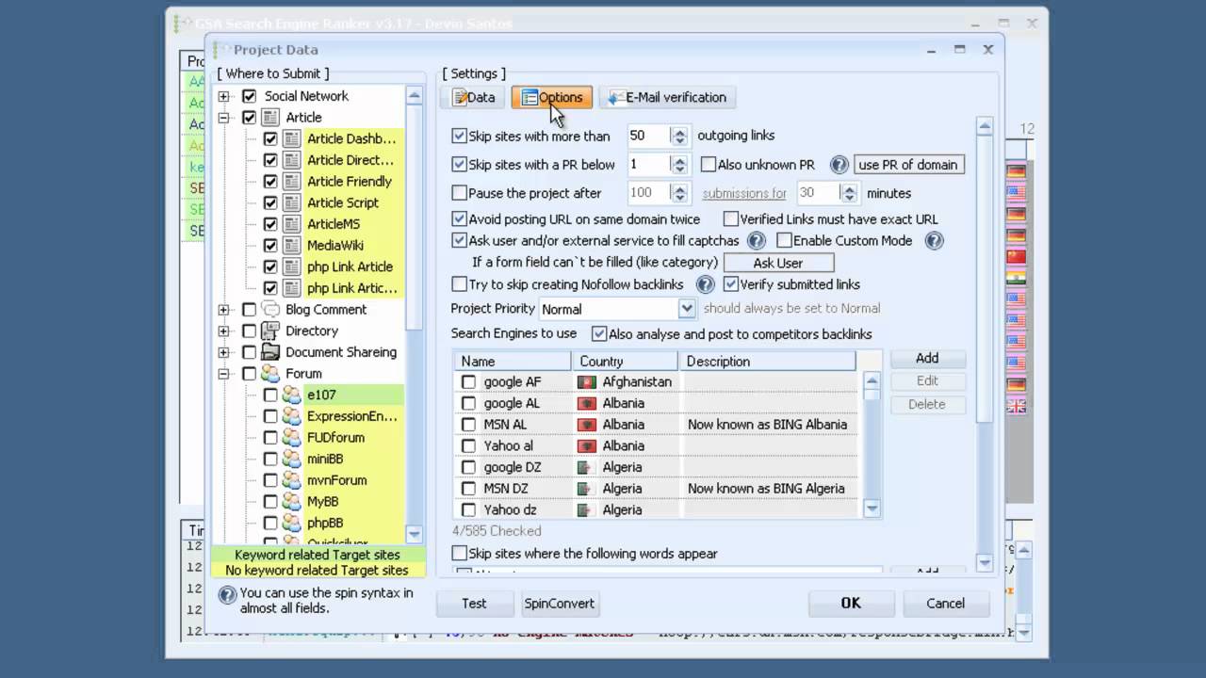Open the E-Mail verification tab

[667, 98]
